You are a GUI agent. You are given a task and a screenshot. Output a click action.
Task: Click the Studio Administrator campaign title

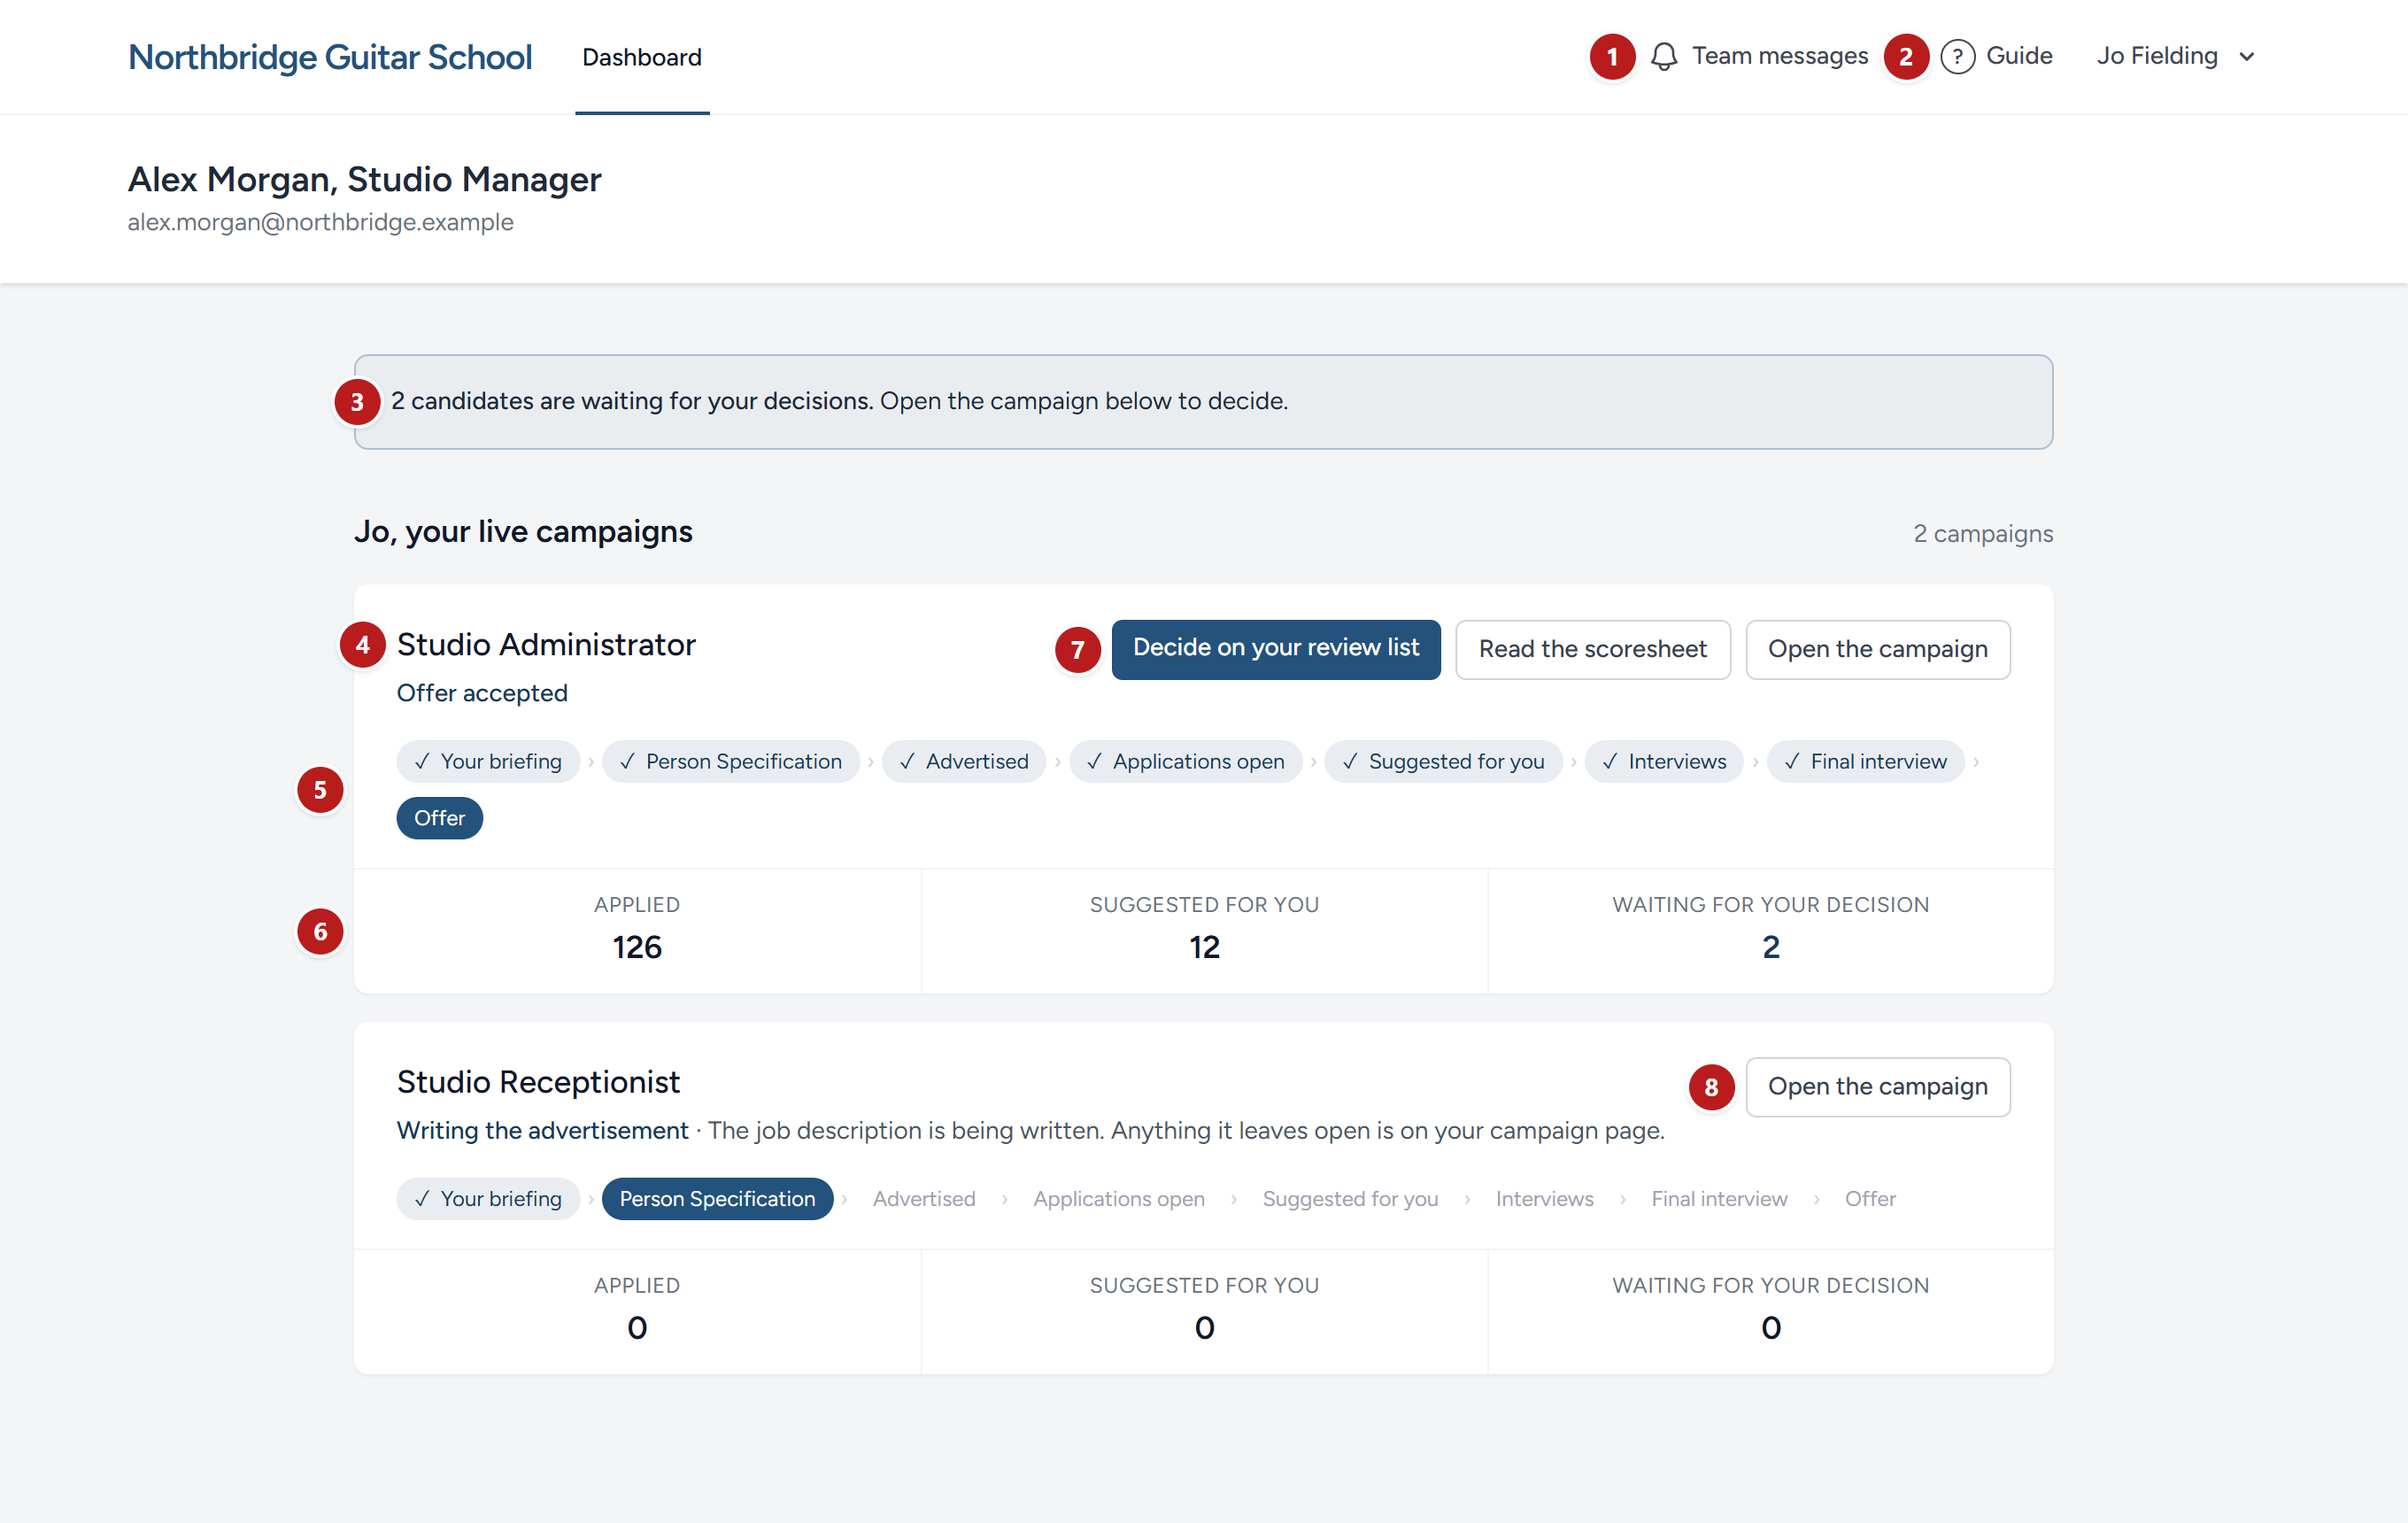546,645
